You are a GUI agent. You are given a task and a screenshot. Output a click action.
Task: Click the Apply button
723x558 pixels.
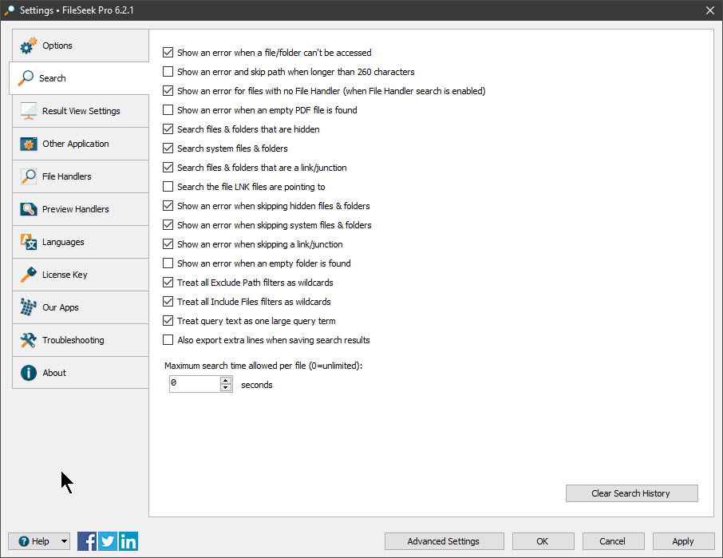(683, 541)
